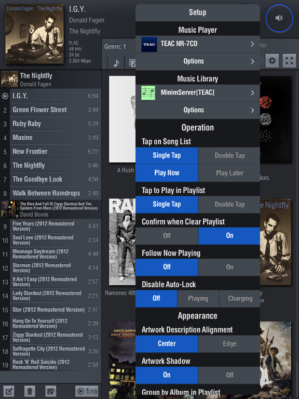Viewport: 299px width, 399px height.
Task: Set Disable Auto-Lock to Charging
Action: coord(240,298)
